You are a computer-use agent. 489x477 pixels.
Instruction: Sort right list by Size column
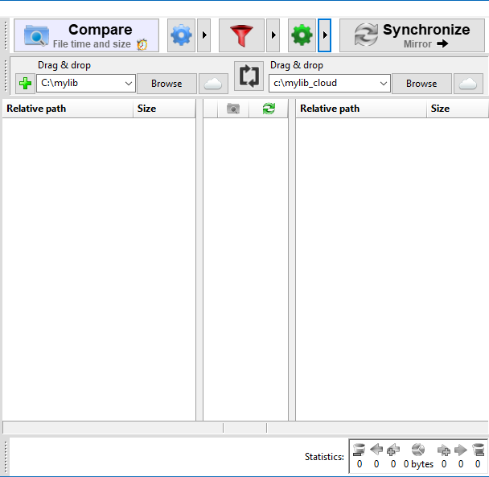[x=458, y=109]
